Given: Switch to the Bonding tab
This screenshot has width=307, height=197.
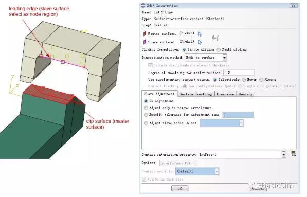Looking at the screenshot, I should (246, 94).
